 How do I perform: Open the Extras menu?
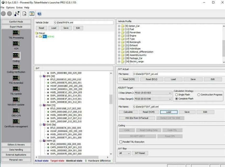[x=19, y=8]
